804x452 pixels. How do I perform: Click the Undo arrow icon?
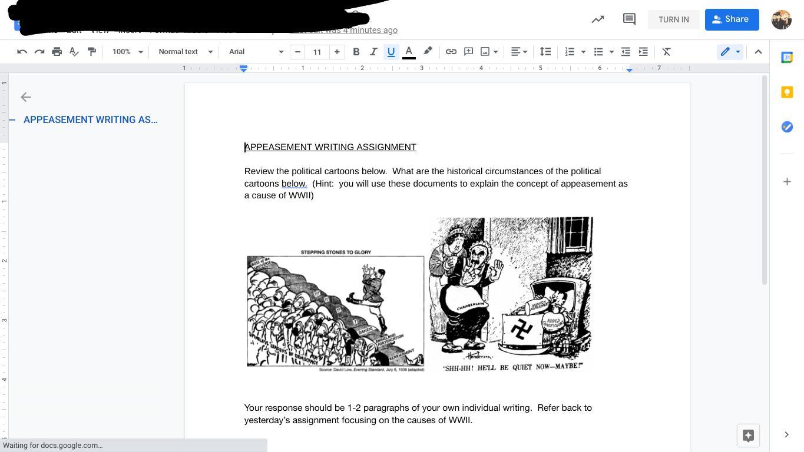click(x=22, y=52)
